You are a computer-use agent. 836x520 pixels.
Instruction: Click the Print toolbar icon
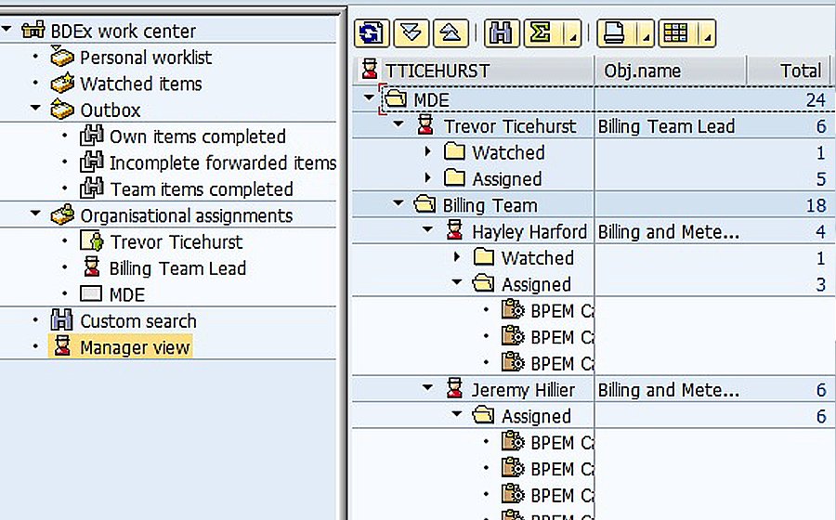point(615,33)
